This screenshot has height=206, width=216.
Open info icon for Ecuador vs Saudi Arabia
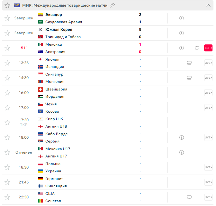pyautogui.click(x=182, y=18)
